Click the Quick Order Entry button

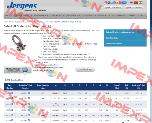[x=113, y=7]
